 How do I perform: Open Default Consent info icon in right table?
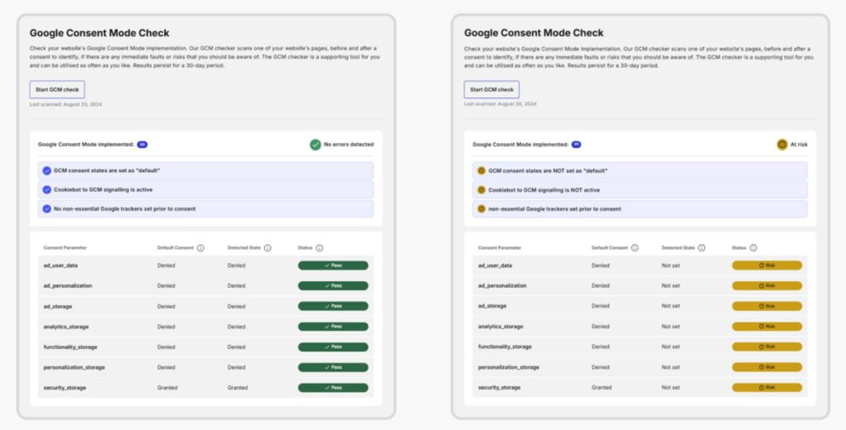[634, 248]
